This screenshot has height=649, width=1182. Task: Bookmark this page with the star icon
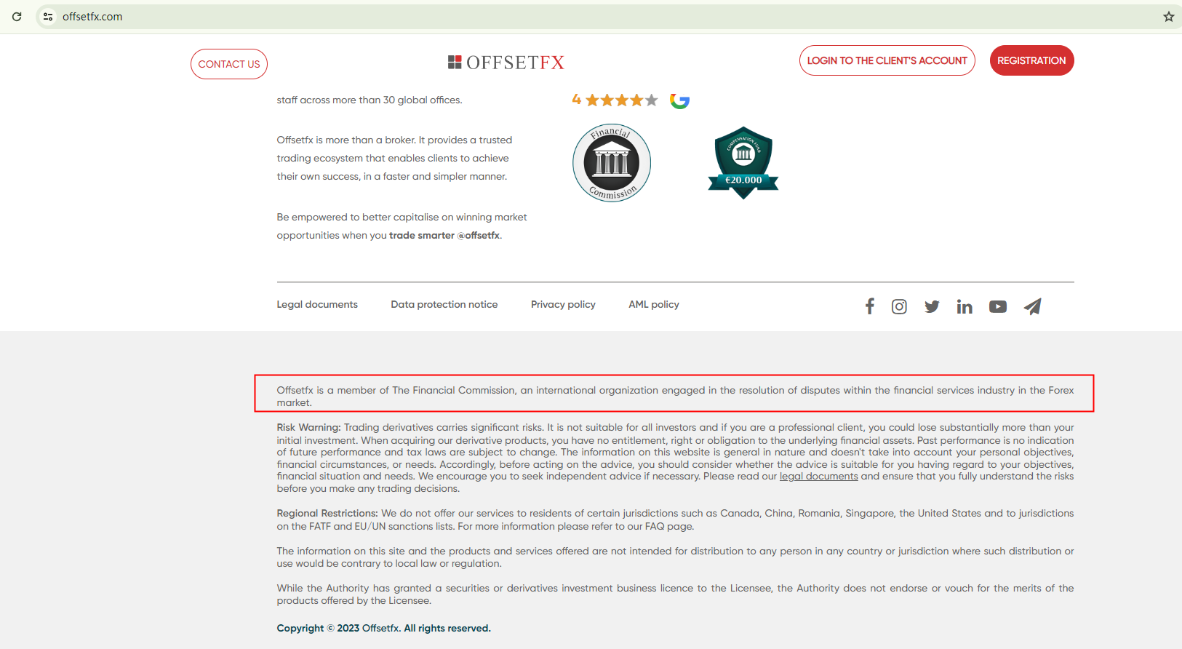pyautogui.click(x=1168, y=17)
